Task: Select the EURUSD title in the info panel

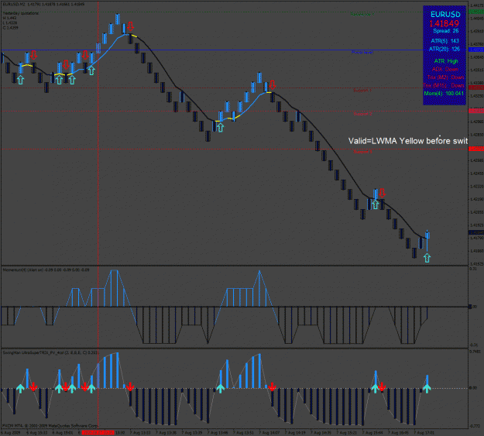Action: (x=445, y=15)
